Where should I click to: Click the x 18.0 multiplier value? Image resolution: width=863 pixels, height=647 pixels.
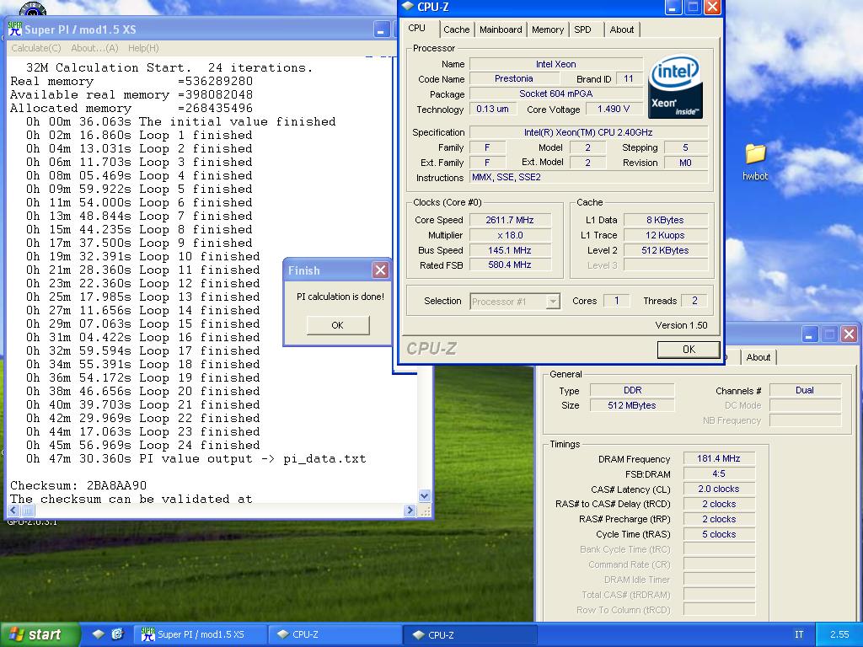(x=510, y=235)
